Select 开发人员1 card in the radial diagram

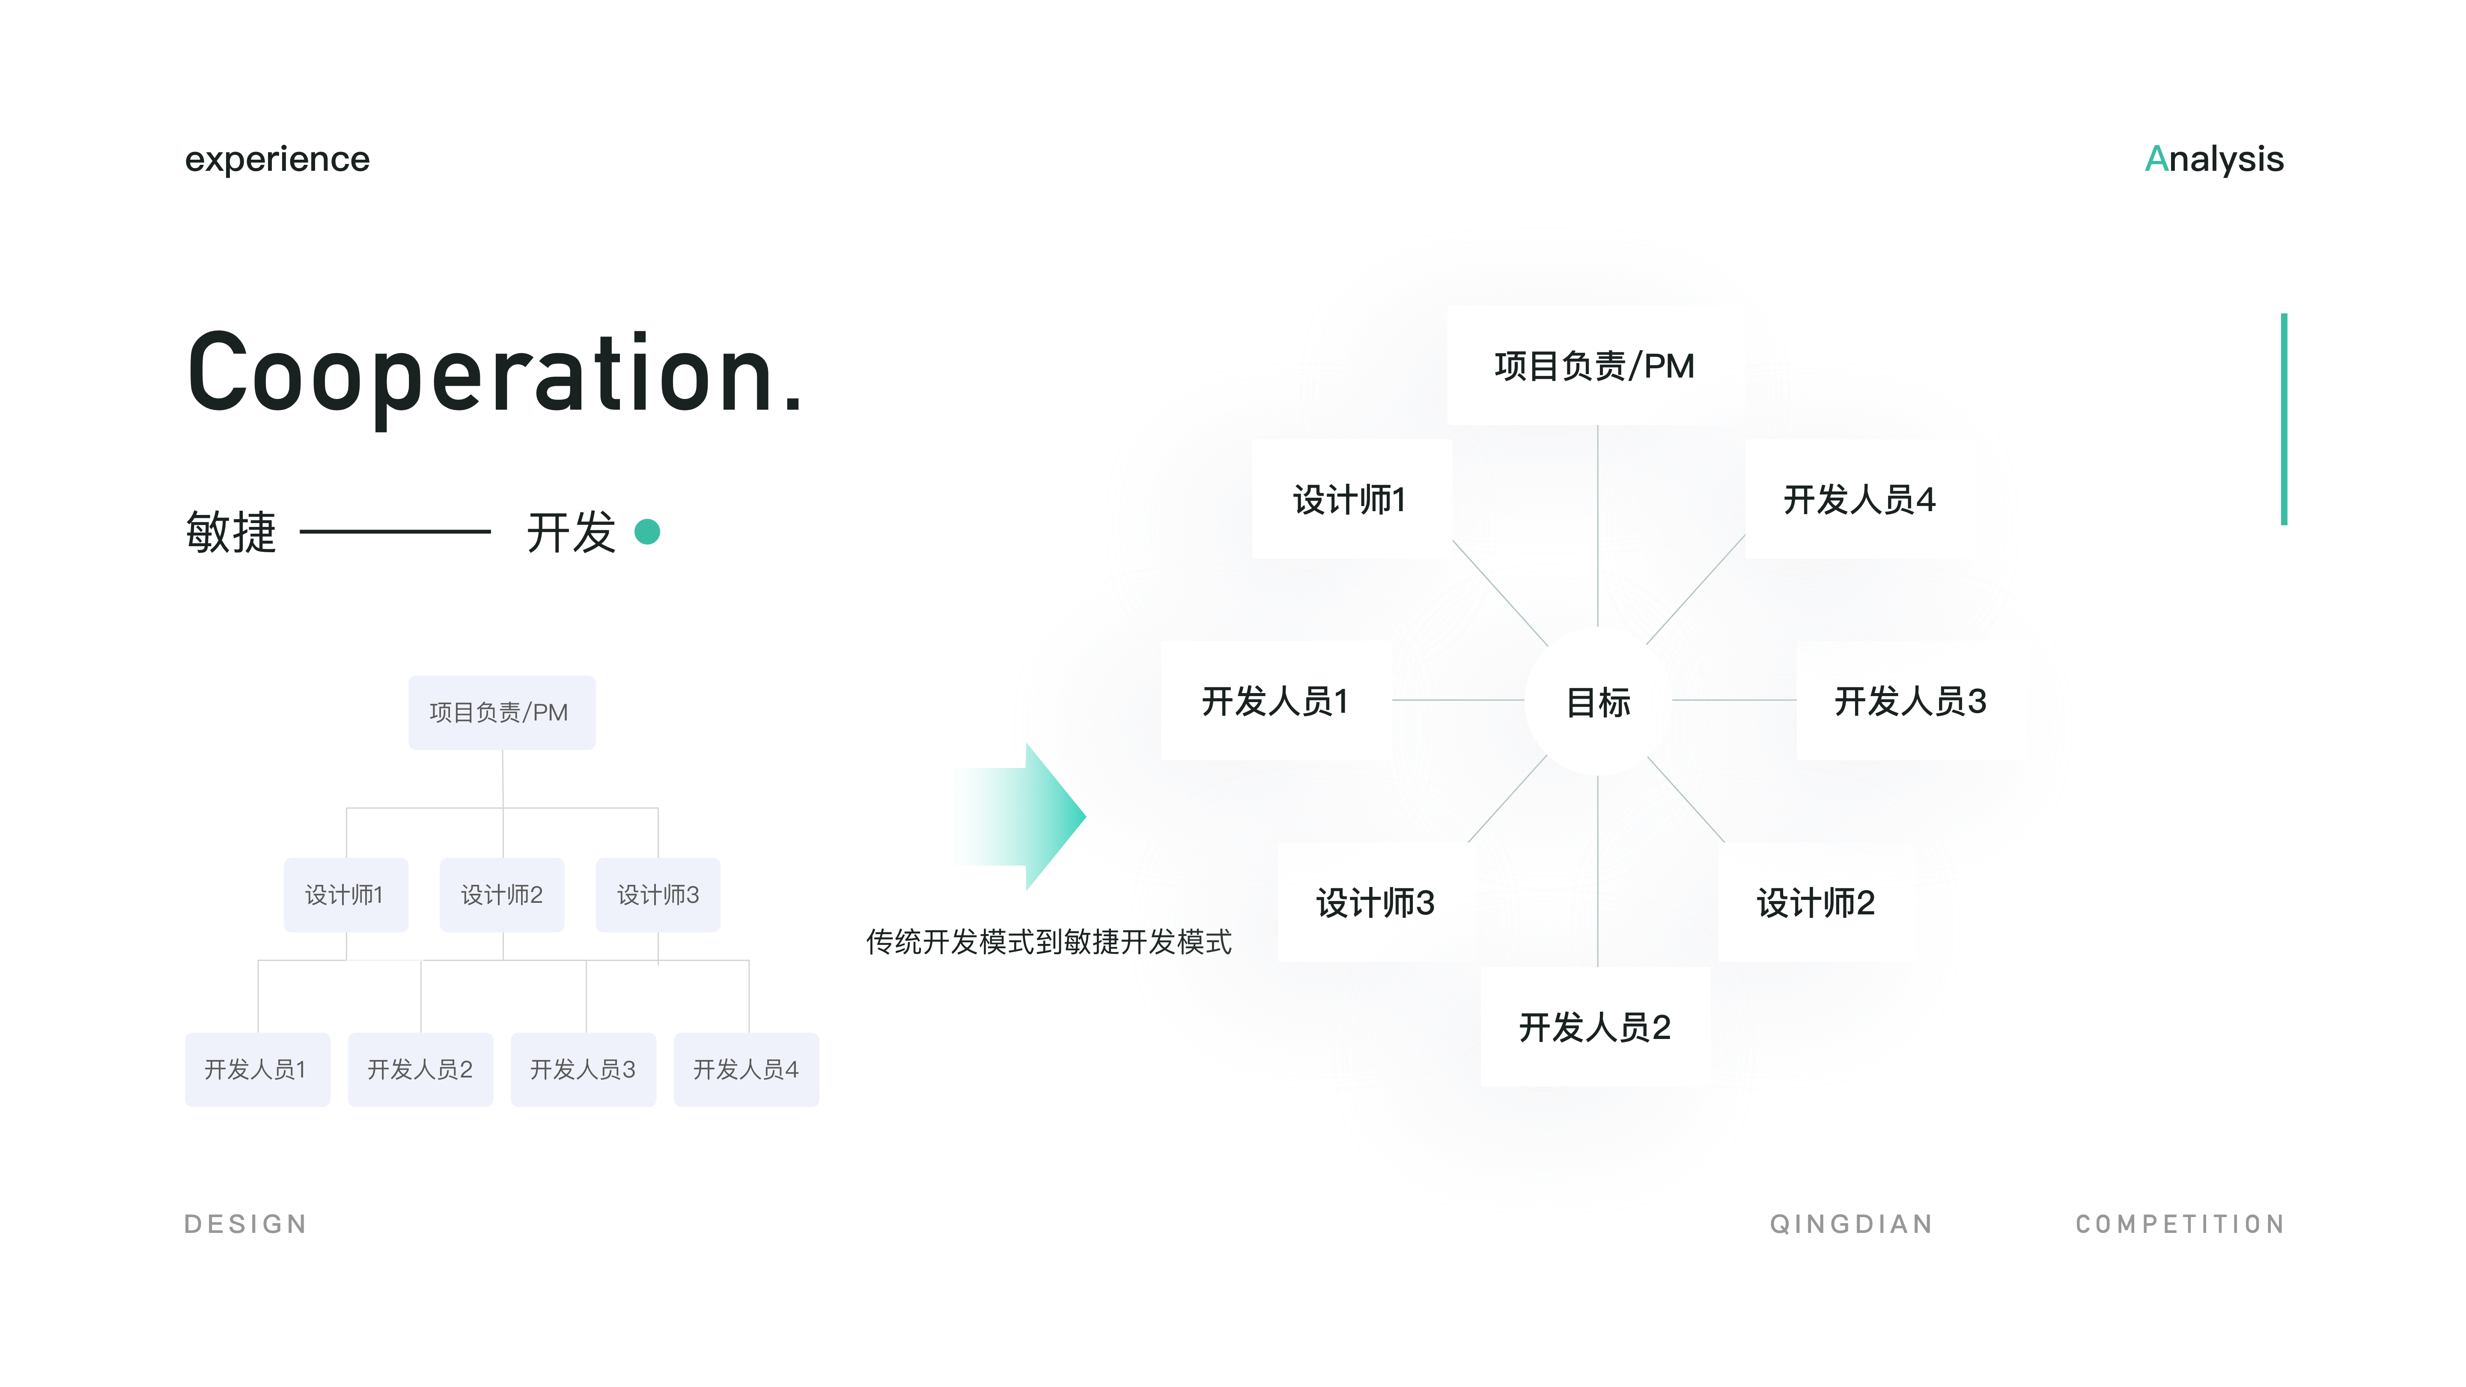[1276, 701]
